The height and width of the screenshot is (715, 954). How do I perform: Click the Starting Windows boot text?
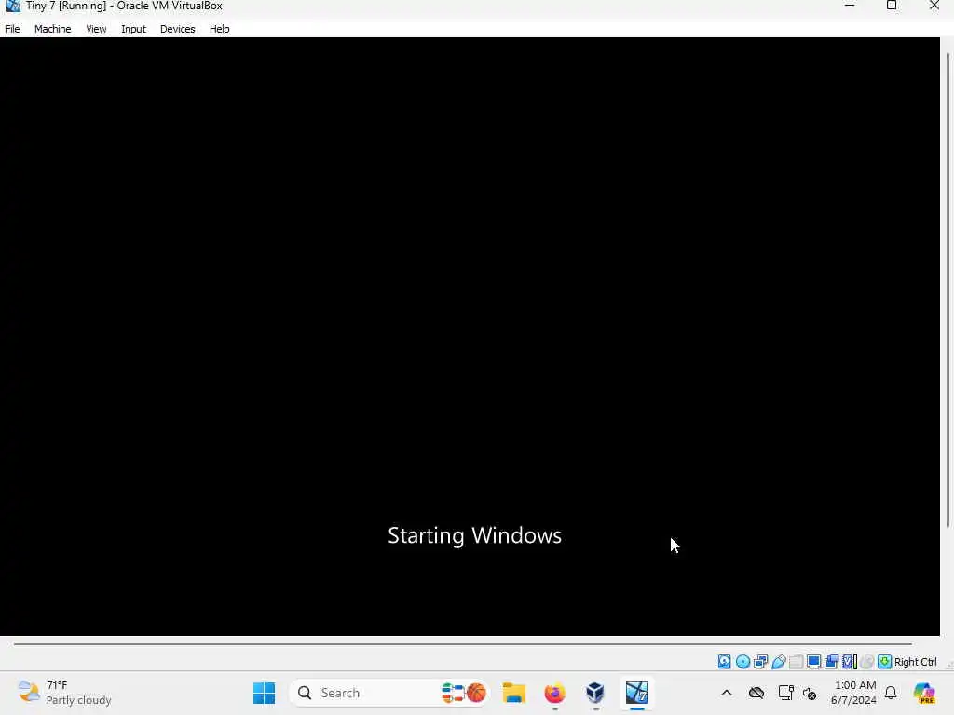point(474,535)
